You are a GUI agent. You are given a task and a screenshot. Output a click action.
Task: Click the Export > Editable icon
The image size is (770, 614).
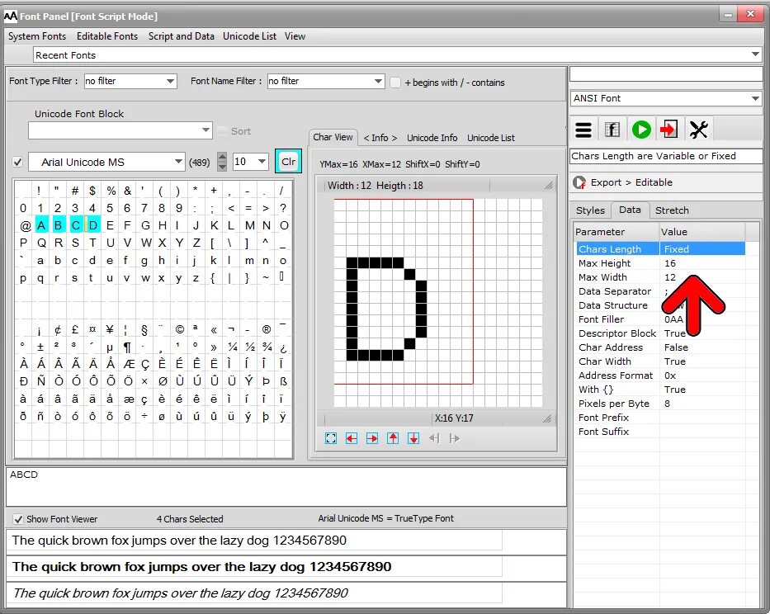[579, 182]
